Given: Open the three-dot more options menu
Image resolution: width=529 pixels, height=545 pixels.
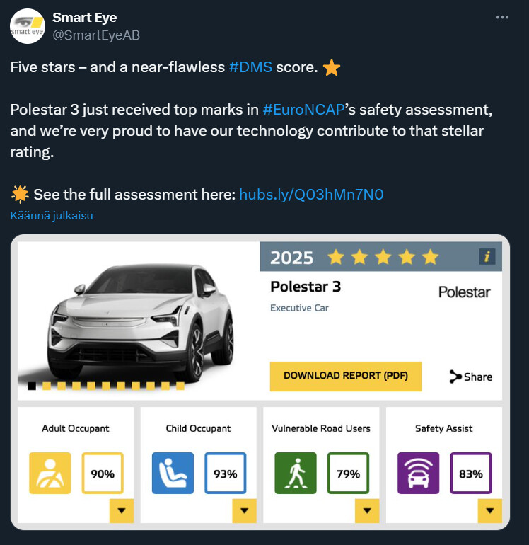Looking at the screenshot, I should click(x=502, y=18).
